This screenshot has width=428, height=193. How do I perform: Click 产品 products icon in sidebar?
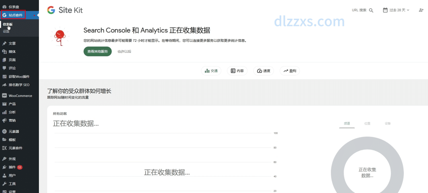click(x=4, y=104)
